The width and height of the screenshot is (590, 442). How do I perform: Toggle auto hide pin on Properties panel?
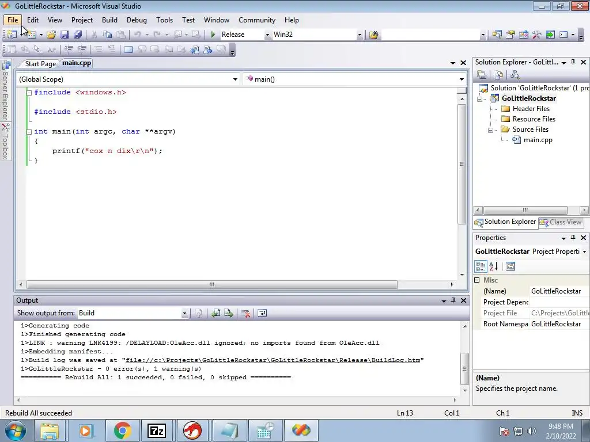tap(573, 238)
